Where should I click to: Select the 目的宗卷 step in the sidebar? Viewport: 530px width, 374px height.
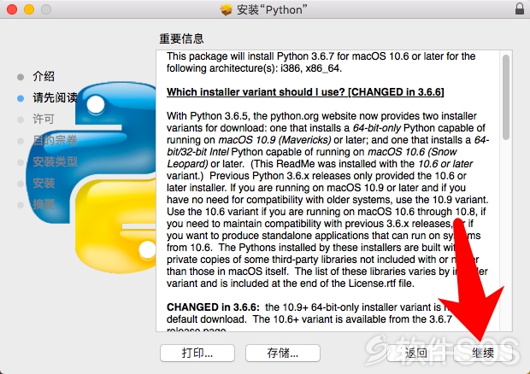point(55,140)
